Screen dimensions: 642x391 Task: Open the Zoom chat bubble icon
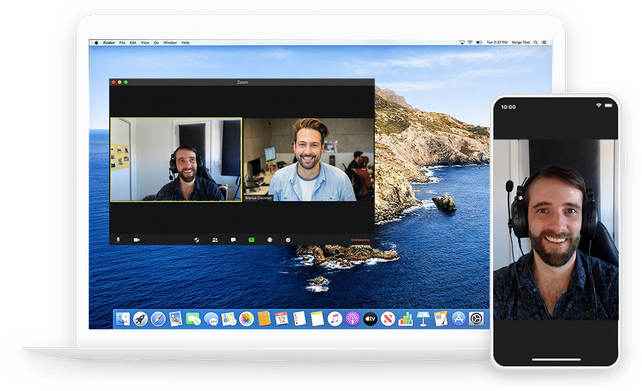click(233, 239)
